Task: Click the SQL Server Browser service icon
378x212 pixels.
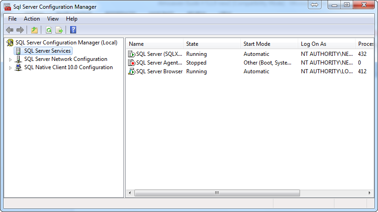Action: [x=131, y=71]
